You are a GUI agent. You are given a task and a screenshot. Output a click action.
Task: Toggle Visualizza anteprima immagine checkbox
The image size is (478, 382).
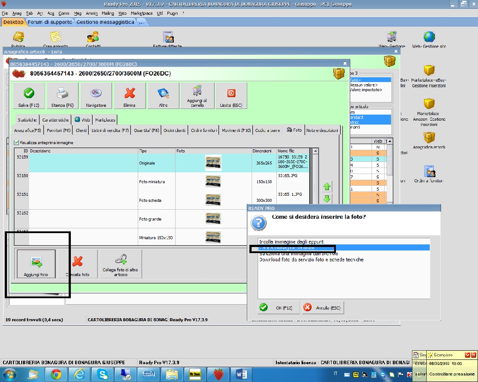click(17, 142)
